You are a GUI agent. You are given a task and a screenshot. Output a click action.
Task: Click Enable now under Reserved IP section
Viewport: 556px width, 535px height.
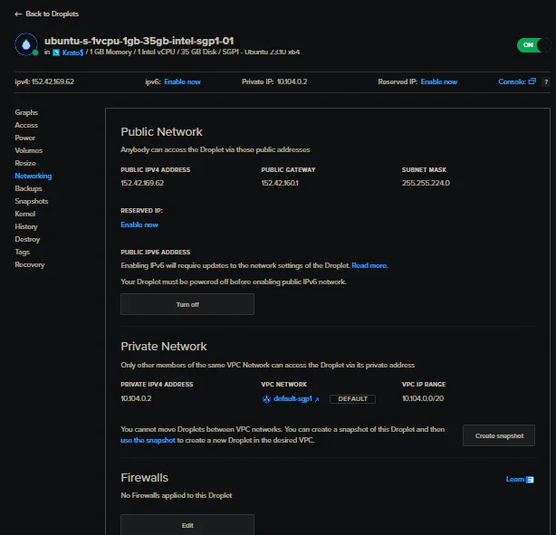[139, 225]
